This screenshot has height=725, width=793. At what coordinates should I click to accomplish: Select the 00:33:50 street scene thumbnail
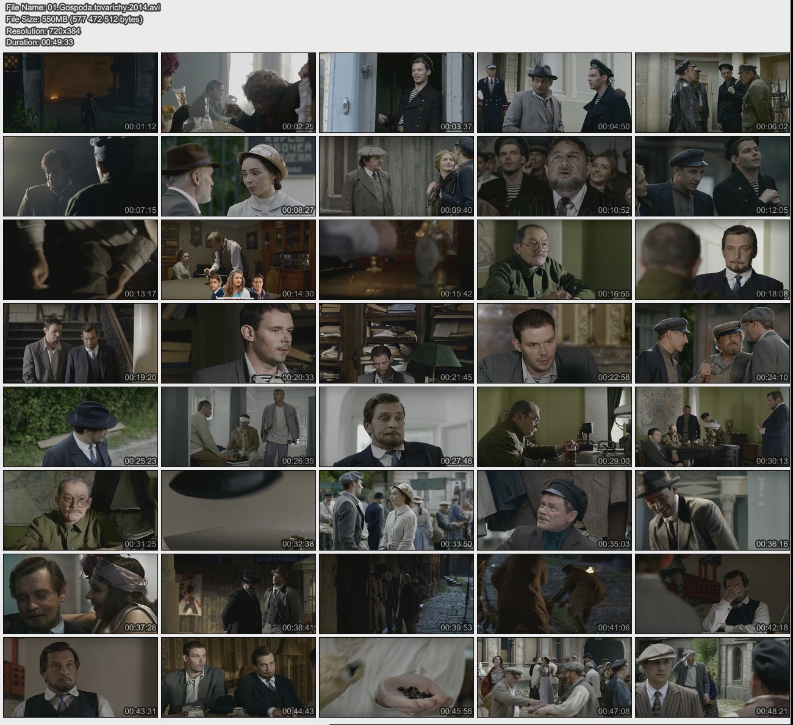(396, 510)
